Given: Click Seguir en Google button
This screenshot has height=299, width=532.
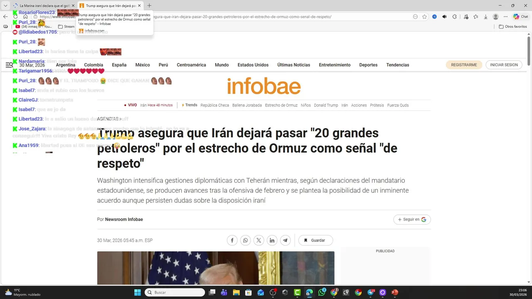Looking at the screenshot, I should coord(412,219).
